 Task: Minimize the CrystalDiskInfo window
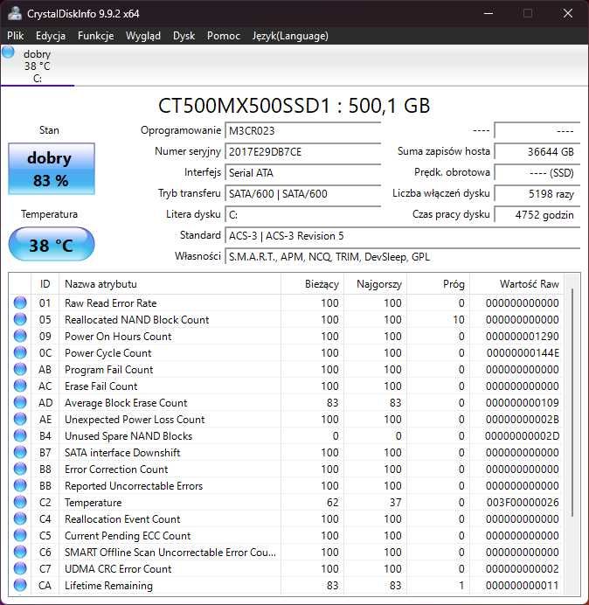click(489, 13)
